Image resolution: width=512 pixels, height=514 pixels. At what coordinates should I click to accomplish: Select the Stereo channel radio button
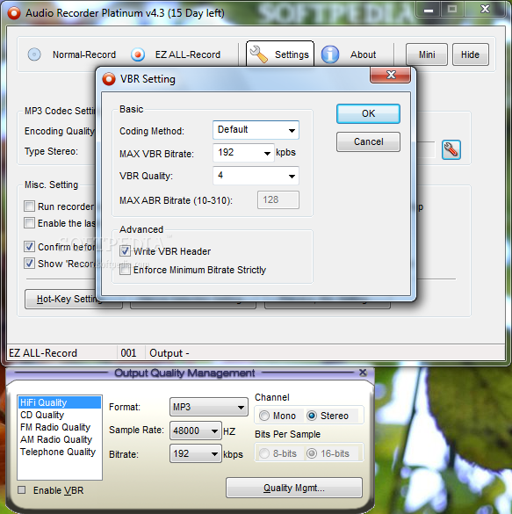coord(312,416)
